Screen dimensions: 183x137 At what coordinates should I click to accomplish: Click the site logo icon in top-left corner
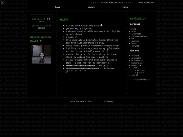(2, 2)
